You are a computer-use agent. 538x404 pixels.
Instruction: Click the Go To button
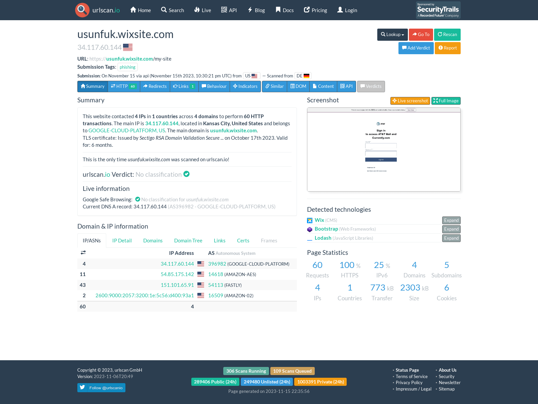(x=421, y=35)
